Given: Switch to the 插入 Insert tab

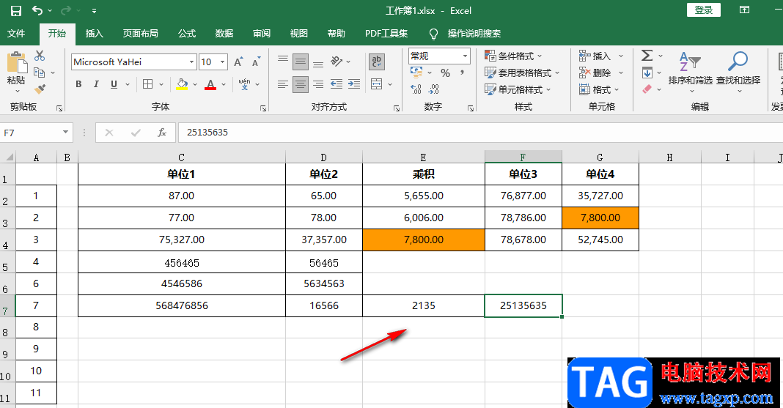Looking at the screenshot, I should coord(95,34).
